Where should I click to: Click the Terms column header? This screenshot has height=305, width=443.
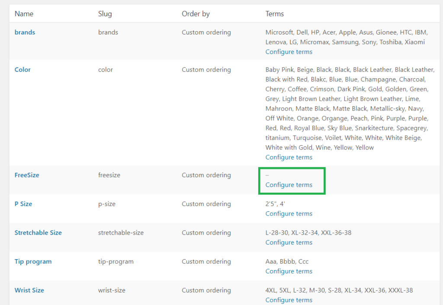(275, 14)
